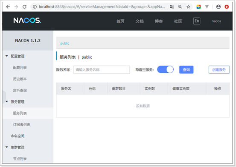Click the browser forward arrow

[16, 7]
